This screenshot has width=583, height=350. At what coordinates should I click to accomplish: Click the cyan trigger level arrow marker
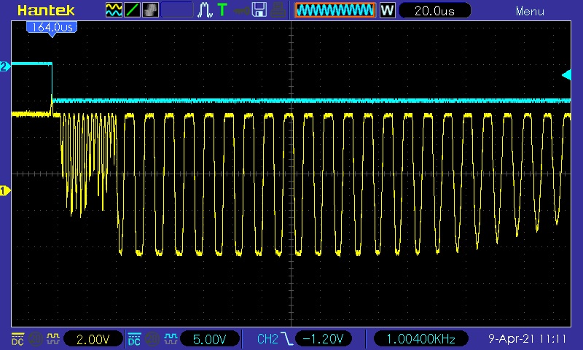click(x=566, y=74)
